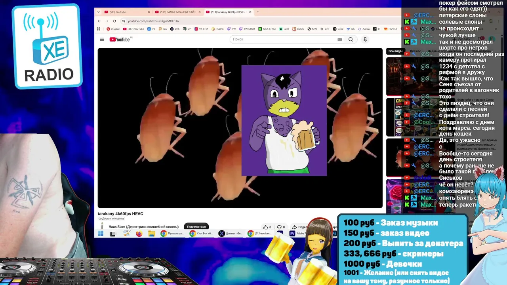Open the KICK STRM bookmark
507x285 pixels.
click(x=267, y=29)
